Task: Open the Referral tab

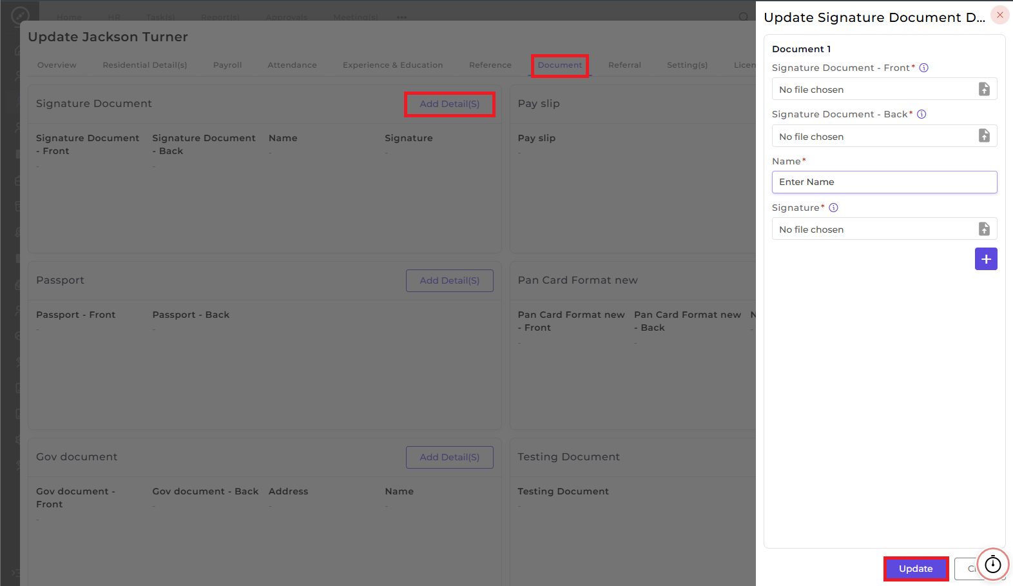Action: 624,65
